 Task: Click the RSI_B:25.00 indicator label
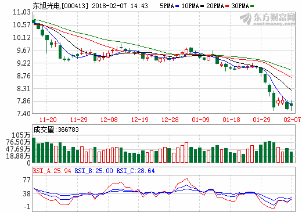[x=94, y=171]
